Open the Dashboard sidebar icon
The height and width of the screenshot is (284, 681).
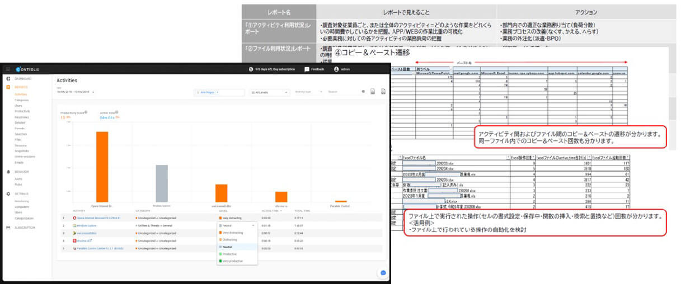pos(8,79)
